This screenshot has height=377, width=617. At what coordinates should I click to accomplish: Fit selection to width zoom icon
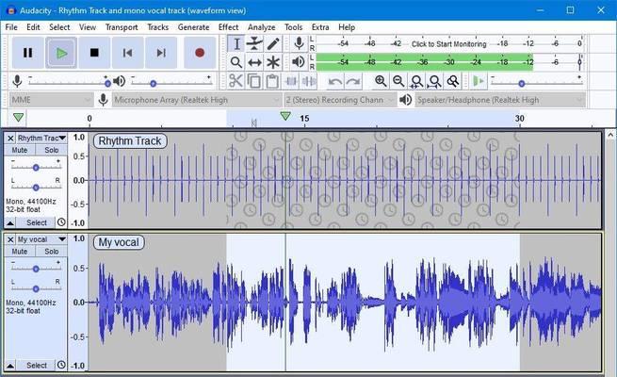coord(416,81)
